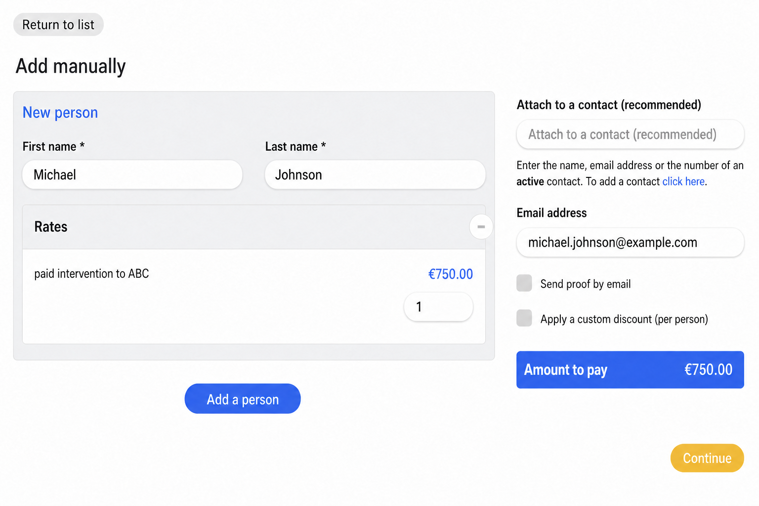This screenshot has width=759, height=506.
Task: Click the Attach to a contact label
Action: (x=609, y=105)
